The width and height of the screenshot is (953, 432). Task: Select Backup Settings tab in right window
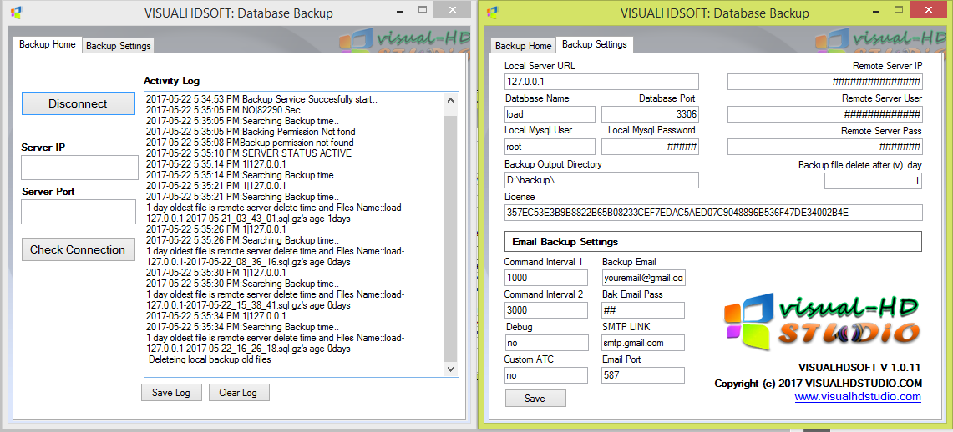(x=595, y=44)
